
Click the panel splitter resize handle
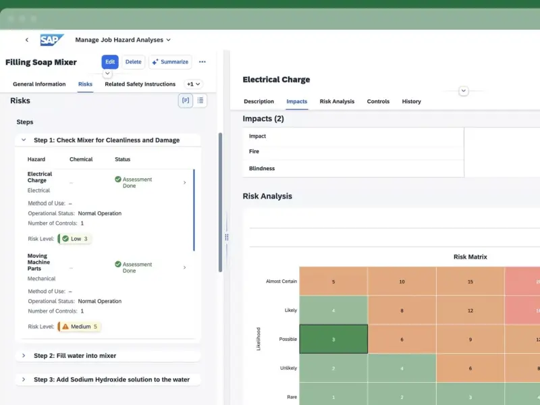226,237
